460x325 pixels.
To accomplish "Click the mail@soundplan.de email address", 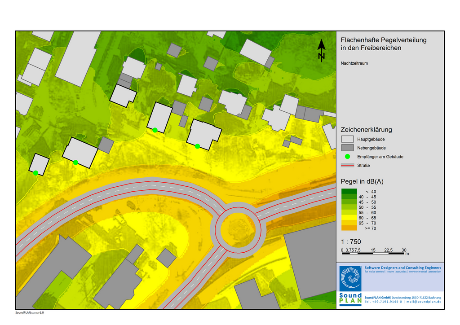I will click(424, 302).
